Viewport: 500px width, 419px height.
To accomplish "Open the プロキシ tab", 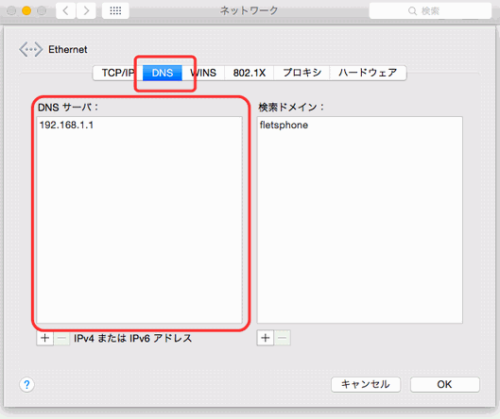I will pyautogui.click(x=302, y=73).
